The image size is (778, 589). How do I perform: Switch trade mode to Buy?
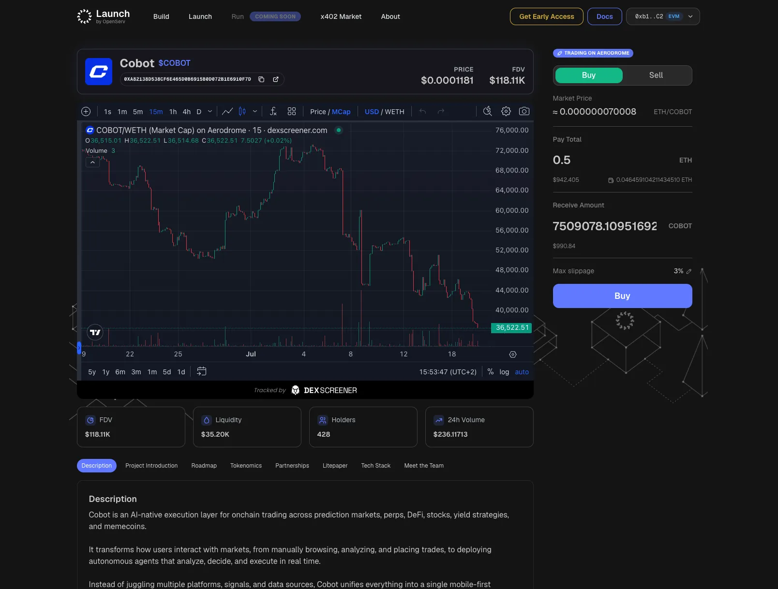[589, 75]
